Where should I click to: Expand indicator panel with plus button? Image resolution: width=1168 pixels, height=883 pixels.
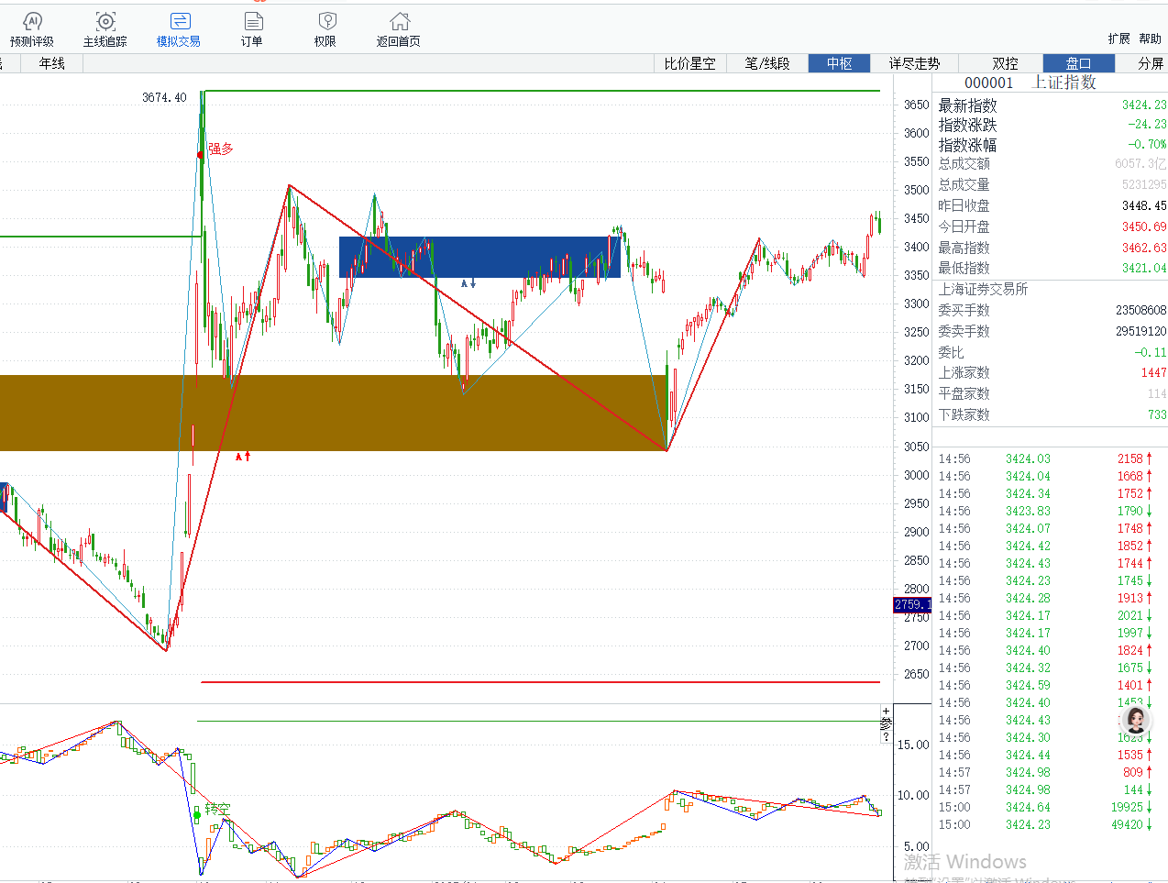pyautogui.click(x=886, y=711)
